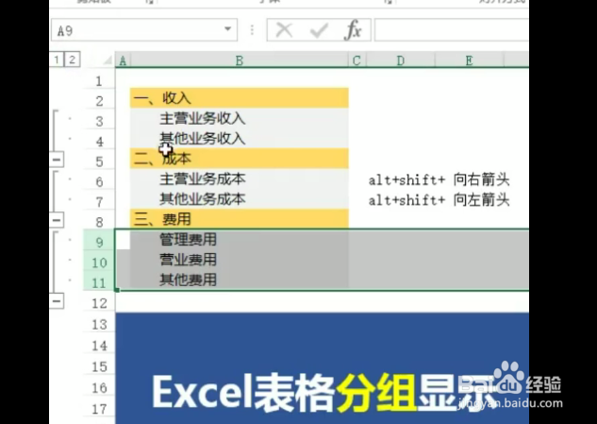
Task: Show outline level 1
Action: (x=57, y=59)
